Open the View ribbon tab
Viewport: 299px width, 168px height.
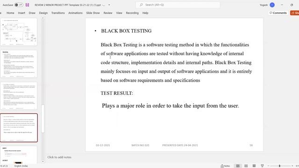[119, 13]
